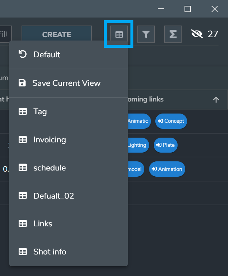Open the Plate link tag
This screenshot has width=228, height=276.
(x=166, y=145)
